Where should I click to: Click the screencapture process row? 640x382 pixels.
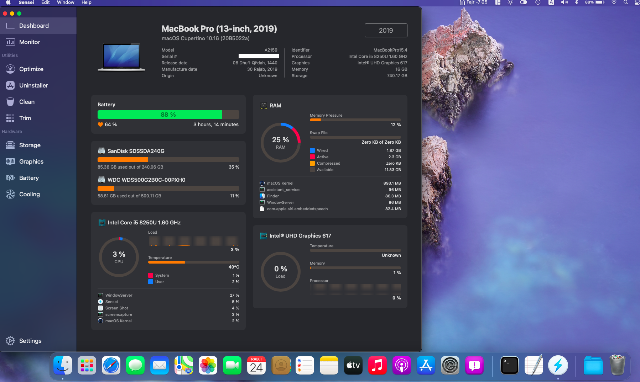click(168, 314)
